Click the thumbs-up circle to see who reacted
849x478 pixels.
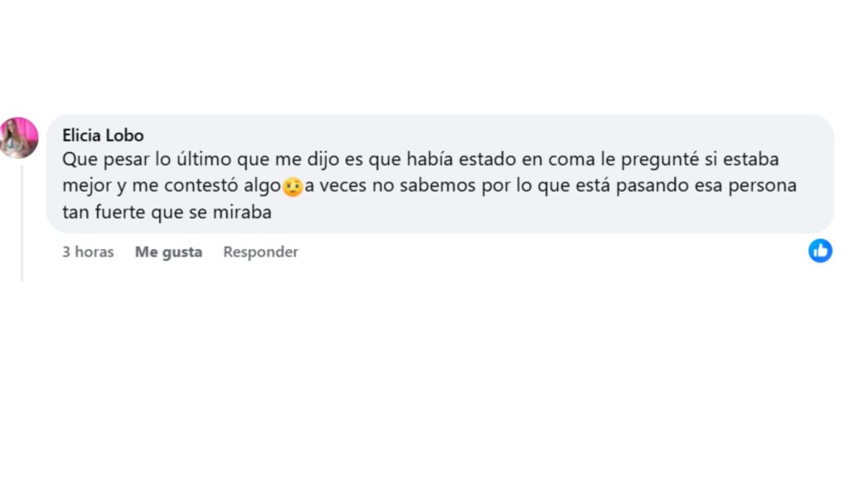pyautogui.click(x=820, y=251)
